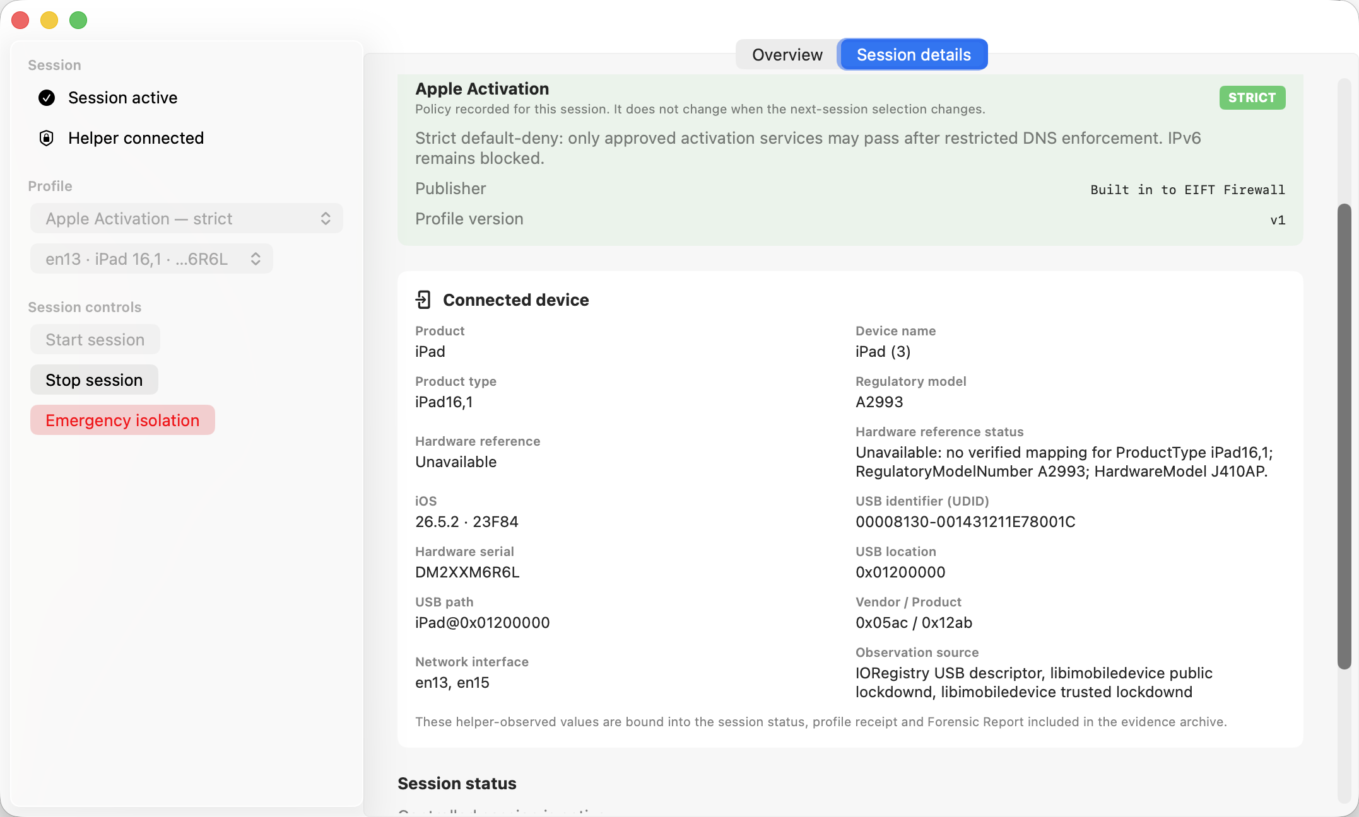
Task: Click the Profile version value v1
Action: 1278,220
